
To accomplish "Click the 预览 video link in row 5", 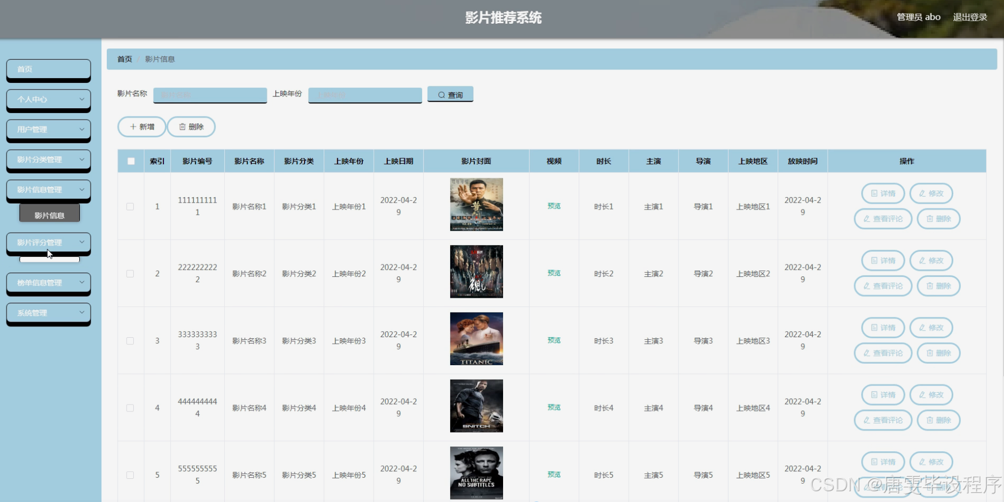I will [554, 475].
